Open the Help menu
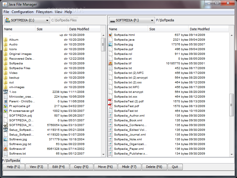The width and height of the screenshot is (237, 178). (68, 12)
